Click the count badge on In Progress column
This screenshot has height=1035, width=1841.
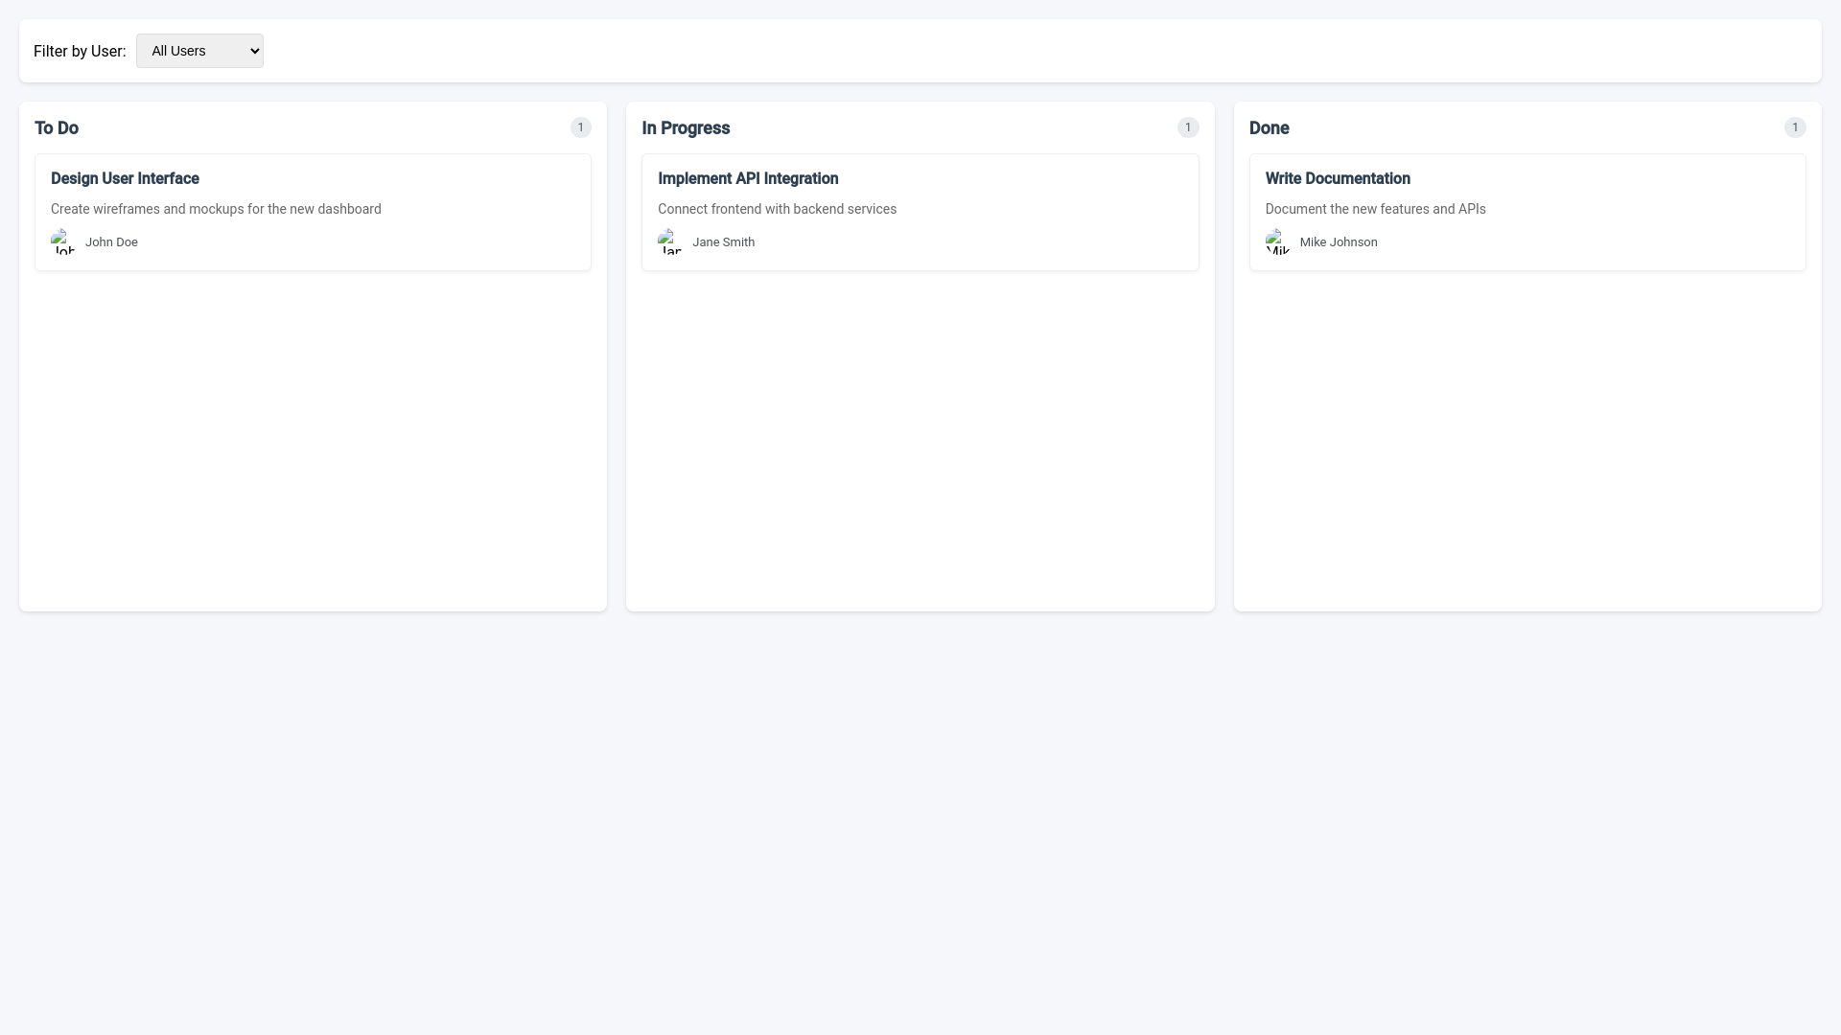(x=1188, y=126)
